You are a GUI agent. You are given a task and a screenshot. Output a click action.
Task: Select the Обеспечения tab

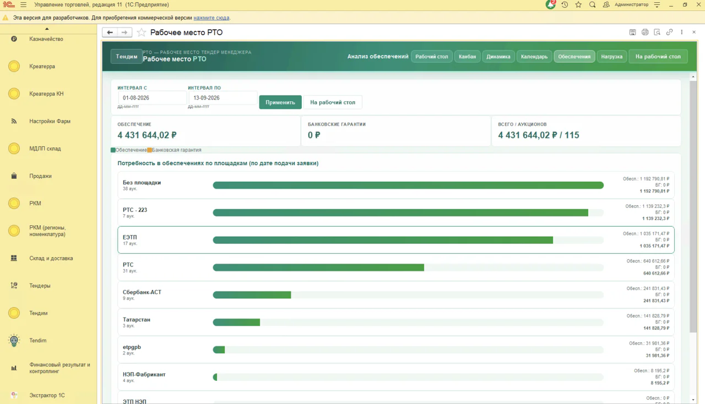tap(574, 57)
